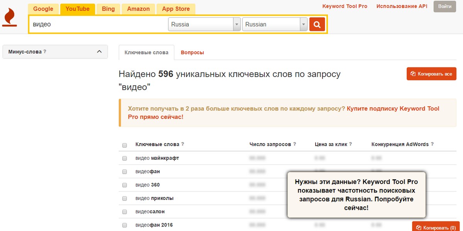Toggle the select-all keywords checkbox

[x=125, y=145]
